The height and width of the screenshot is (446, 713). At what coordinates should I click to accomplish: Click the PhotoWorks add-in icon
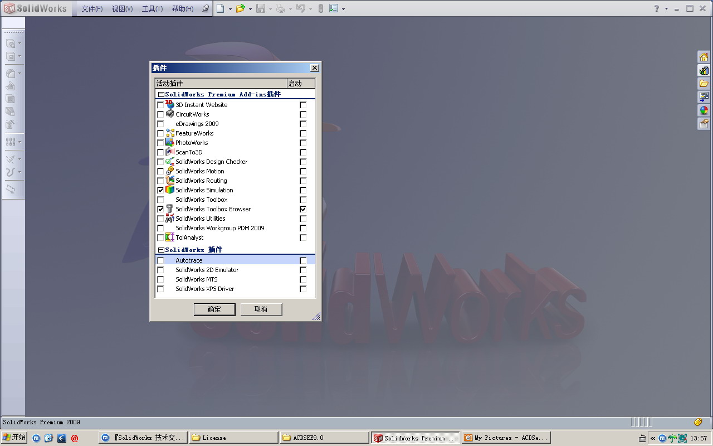point(170,143)
